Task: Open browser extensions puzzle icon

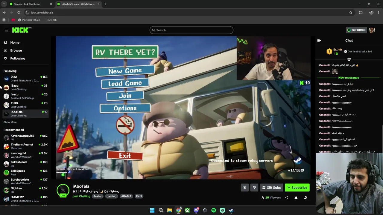Action: [361, 13]
